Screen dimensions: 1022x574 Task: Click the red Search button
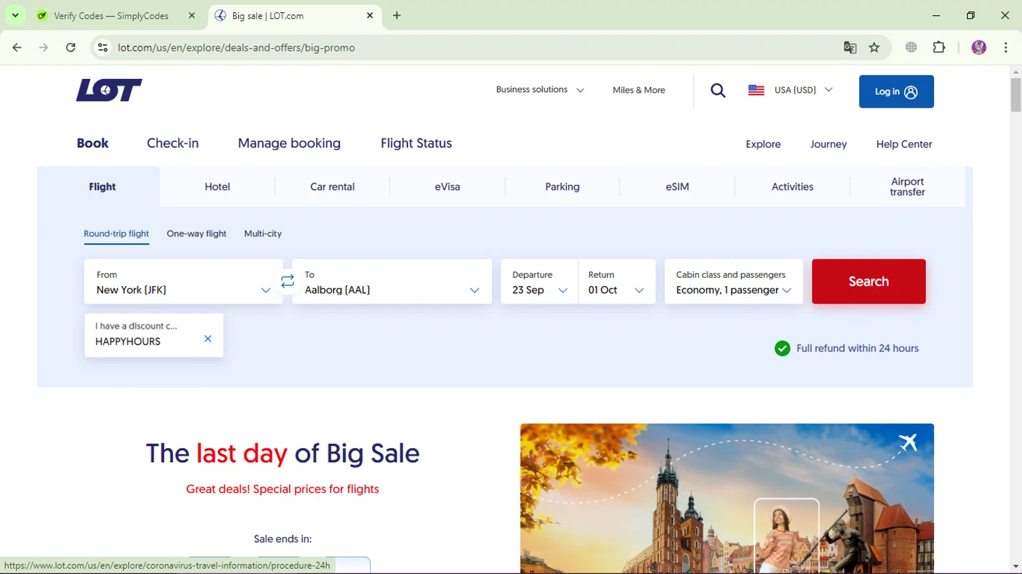coord(869,281)
